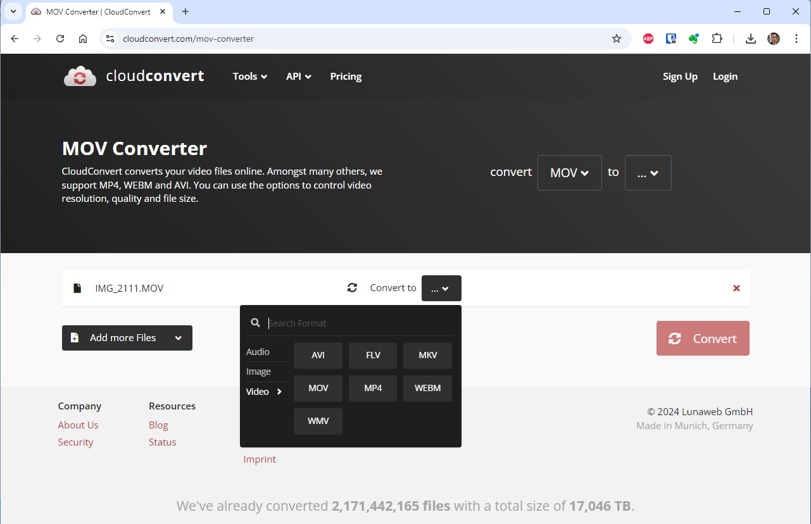Viewport: 811px width, 524px height.
Task: Choose WMV as output format
Action: point(318,421)
